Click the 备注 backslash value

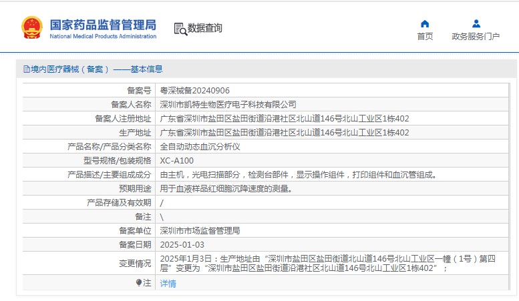162,217
